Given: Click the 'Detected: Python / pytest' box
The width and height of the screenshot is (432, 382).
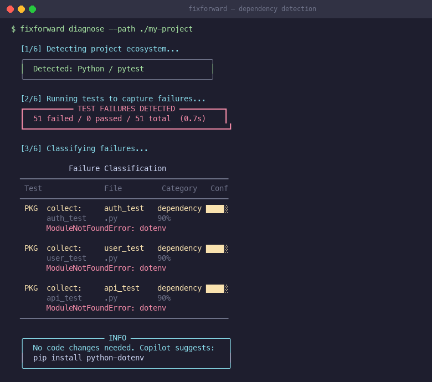Looking at the screenshot, I should (x=117, y=69).
